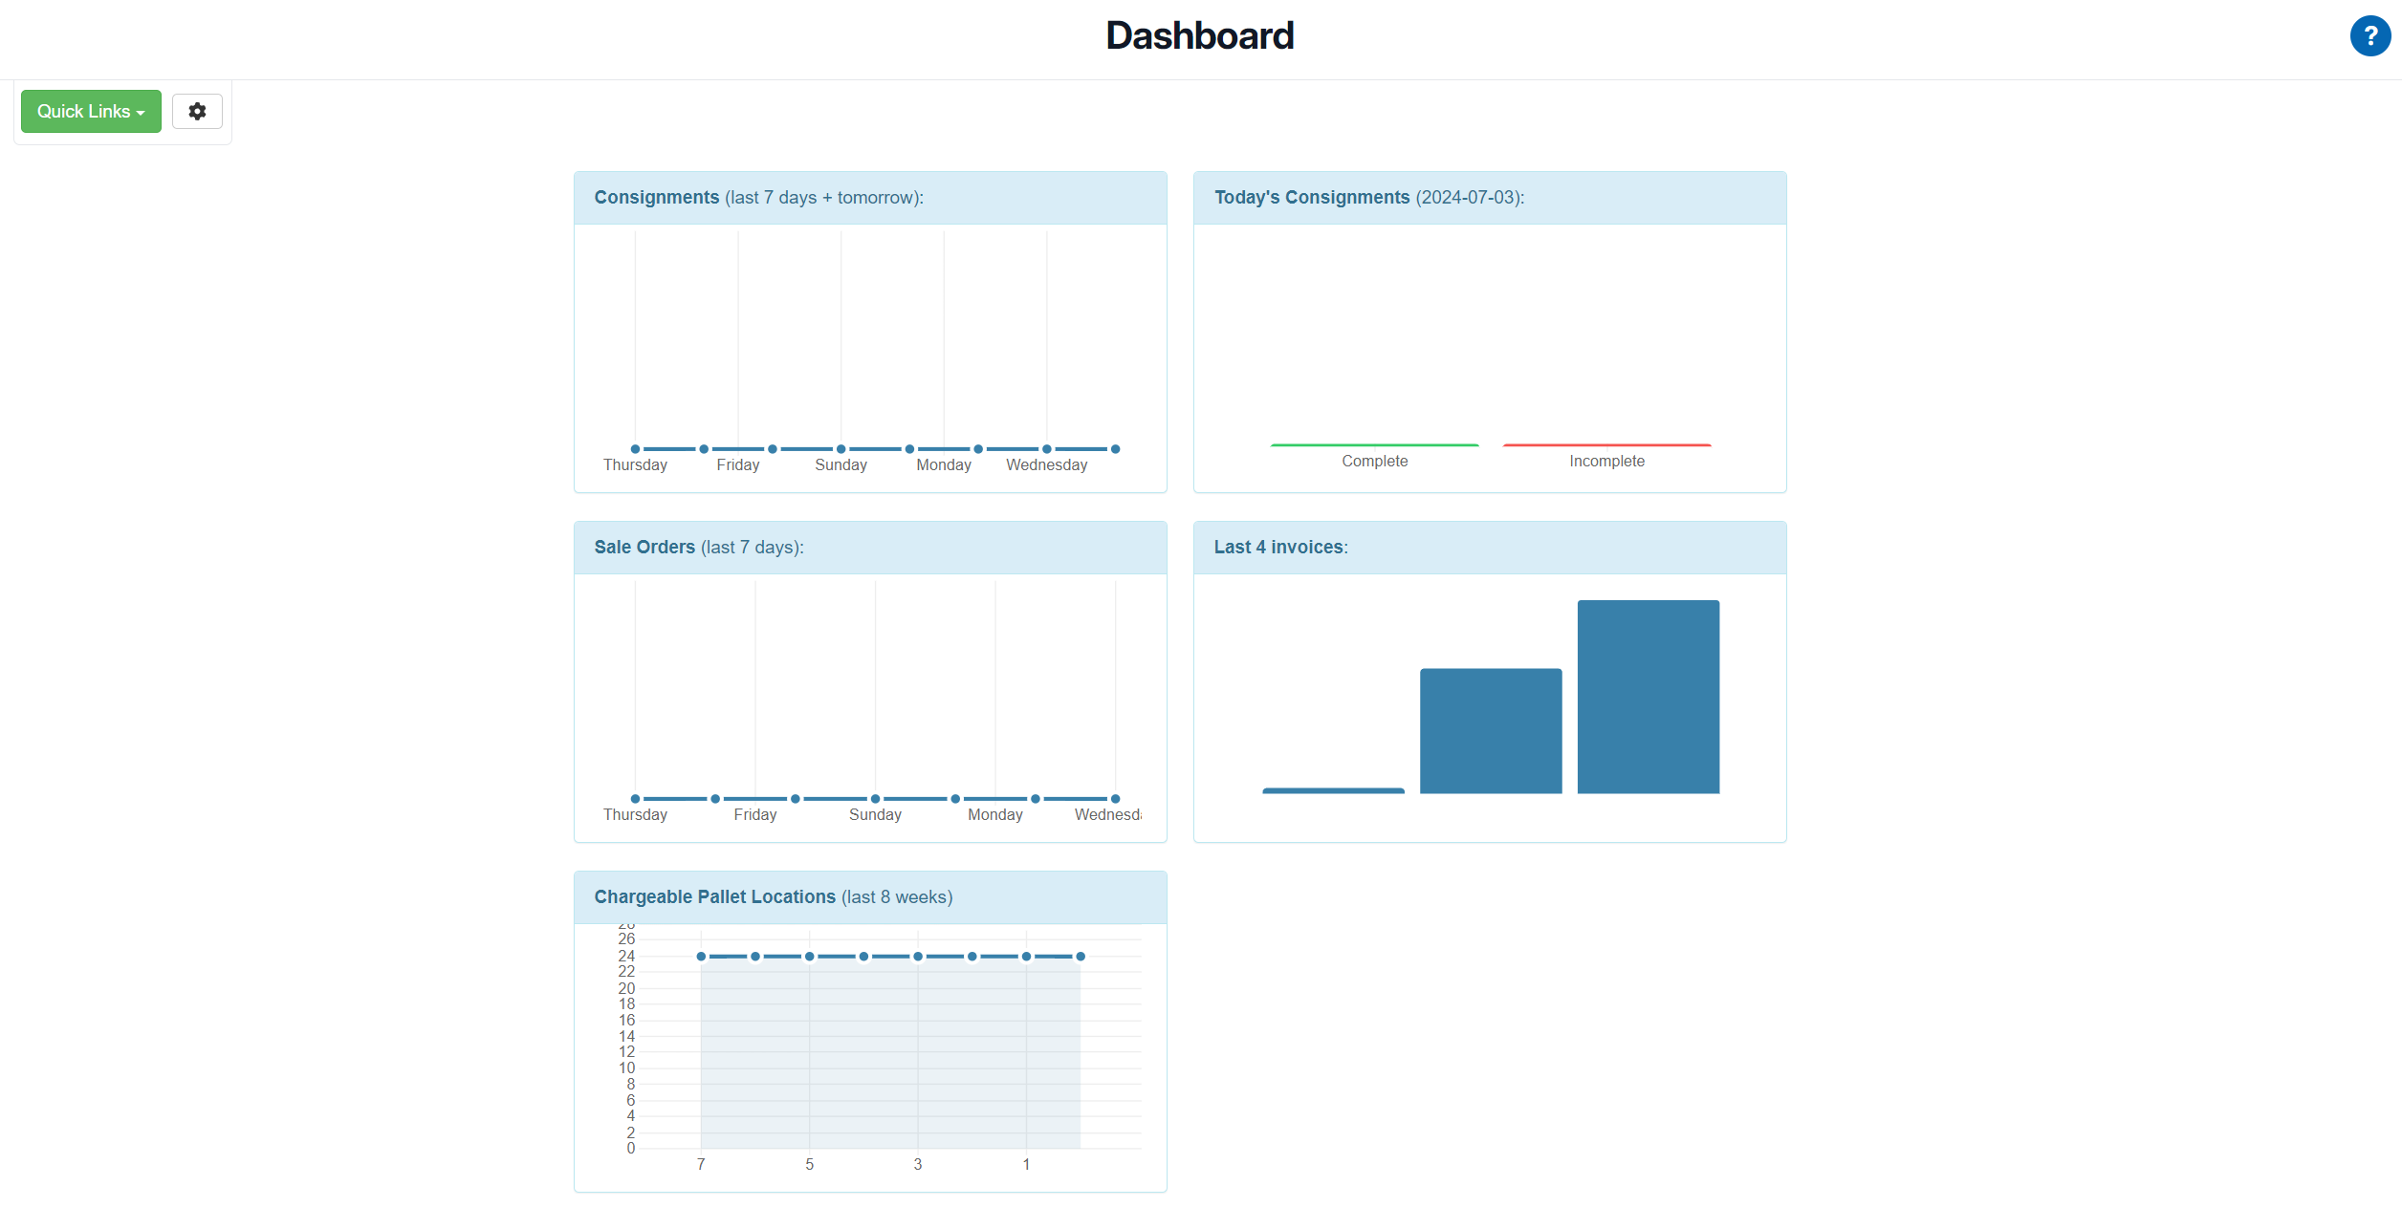Image resolution: width=2402 pixels, height=1229 pixels.
Task: Click the Dashboard page title
Action: [1199, 36]
